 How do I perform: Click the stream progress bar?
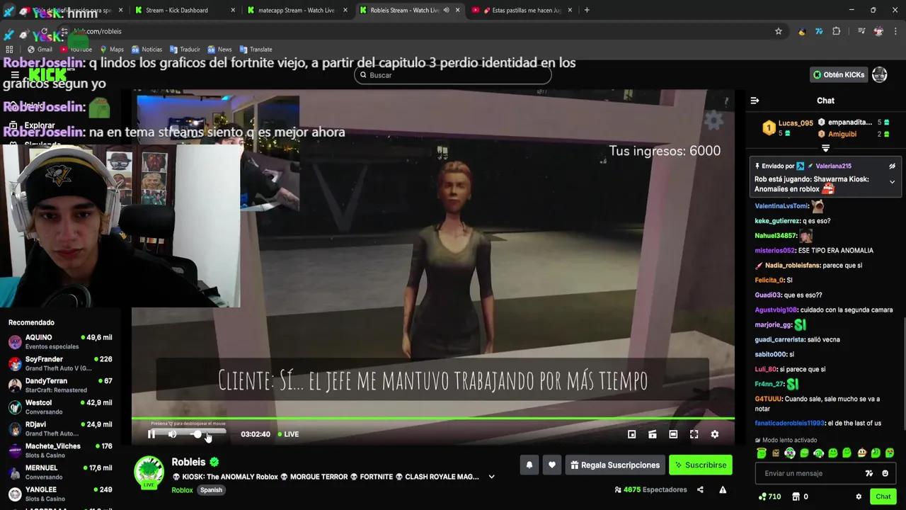tap(432, 419)
